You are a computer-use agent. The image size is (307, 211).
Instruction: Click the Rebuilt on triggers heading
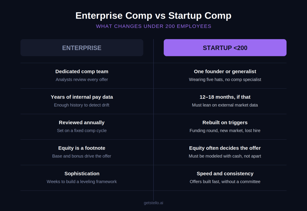click(x=225, y=122)
